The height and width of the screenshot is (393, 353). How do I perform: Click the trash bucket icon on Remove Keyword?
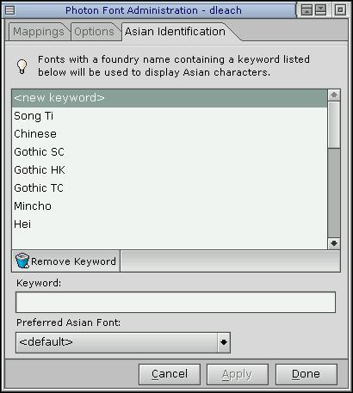tap(22, 261)
